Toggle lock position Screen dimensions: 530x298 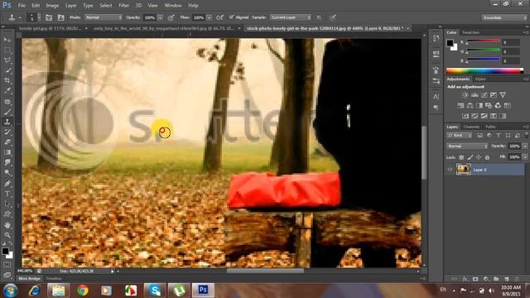click(479, 157)
